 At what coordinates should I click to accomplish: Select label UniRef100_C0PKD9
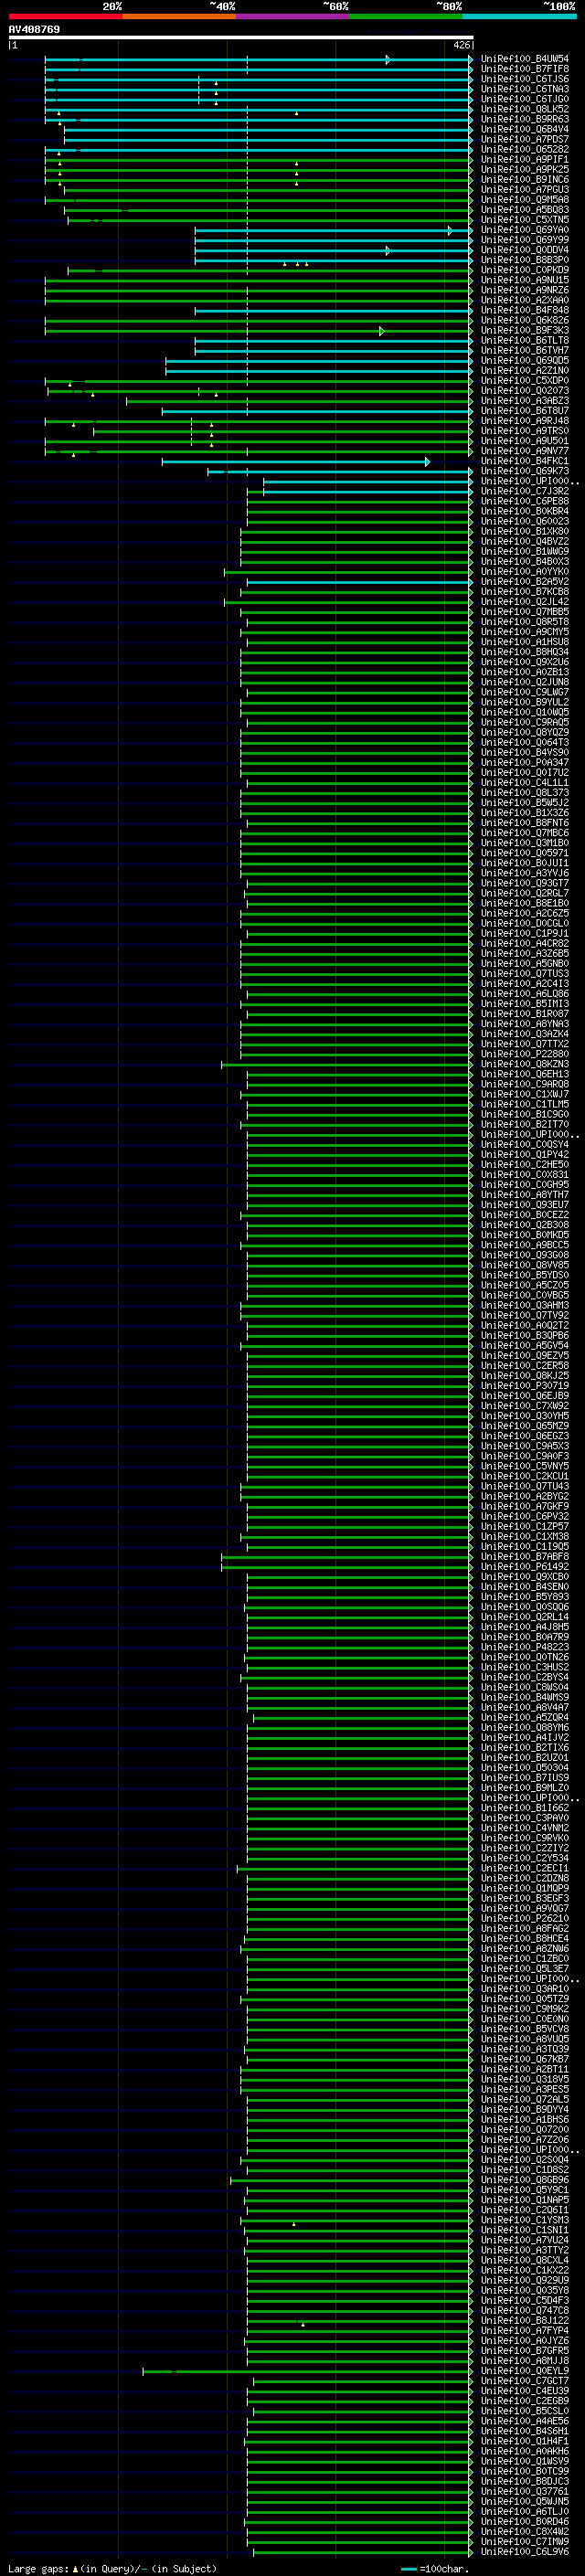point(524,270)
